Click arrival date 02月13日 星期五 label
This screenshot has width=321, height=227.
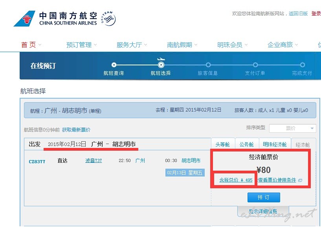click(x=185, y=173)
